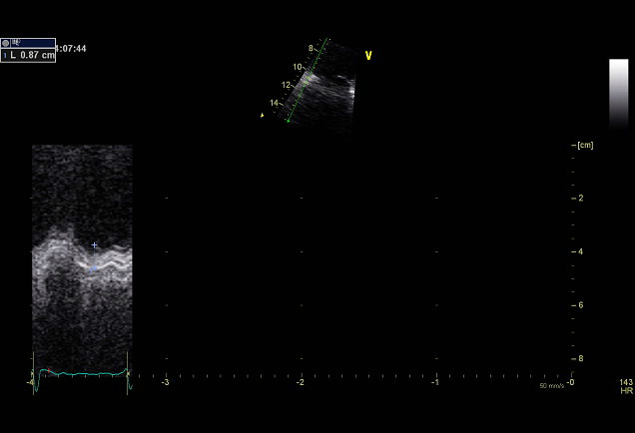Click the [cm] depth scale unit label
The height and width of the screenshot is (433, 635).
(584, 146)
